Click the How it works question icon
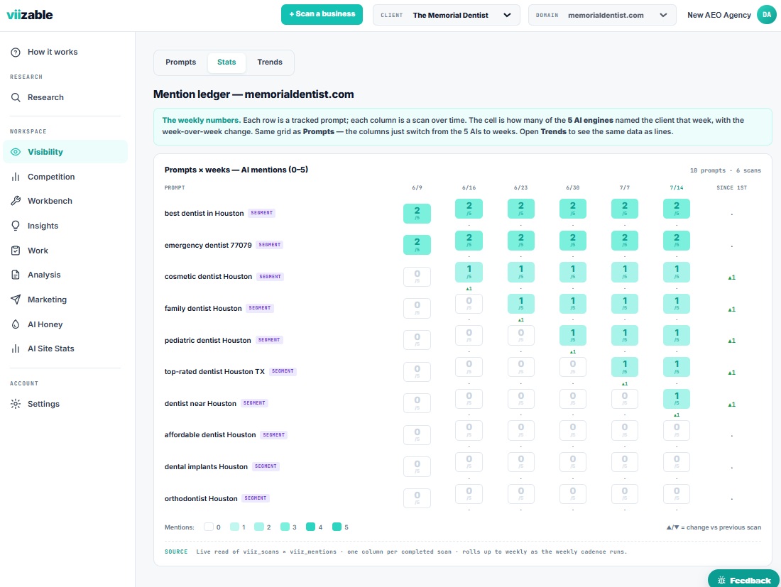This screenshot has width=781, height=587. coord(16,53)
